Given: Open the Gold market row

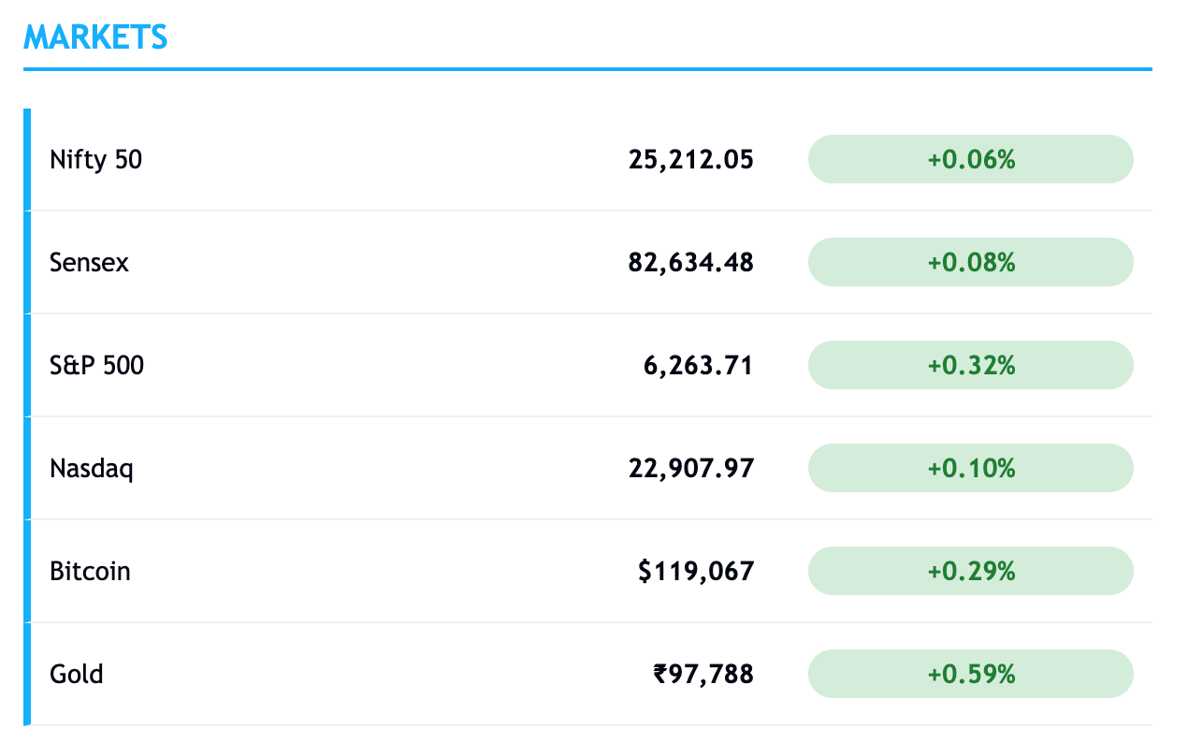Looking at the screenshot, I should [x=587, y=674].
